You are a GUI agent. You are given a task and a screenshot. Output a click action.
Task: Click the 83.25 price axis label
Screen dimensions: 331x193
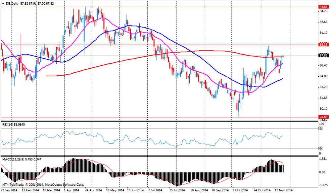pos(322,87)
